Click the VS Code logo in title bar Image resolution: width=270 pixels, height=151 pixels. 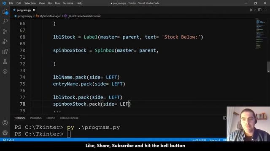click(4, 3)
